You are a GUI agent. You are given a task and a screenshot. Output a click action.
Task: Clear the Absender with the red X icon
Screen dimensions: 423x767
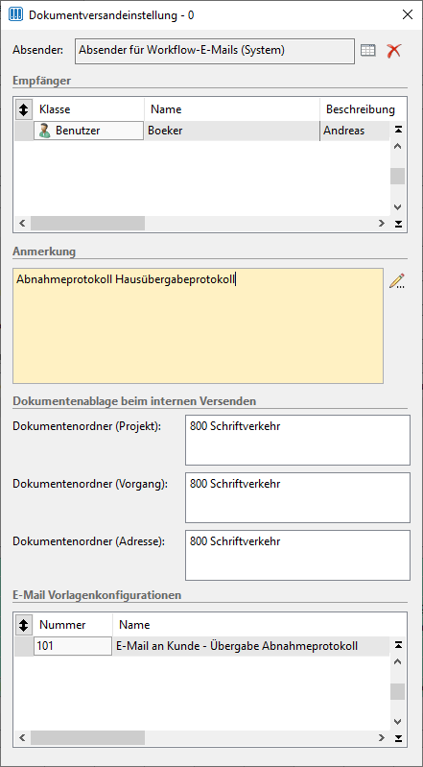pyautogui.click(x=393, y=50)
